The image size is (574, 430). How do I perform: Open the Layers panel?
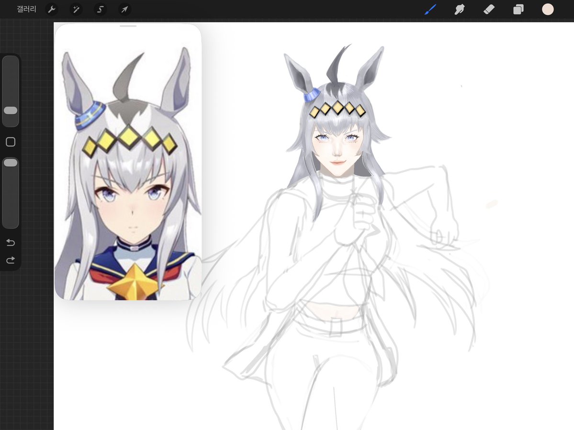518,10
